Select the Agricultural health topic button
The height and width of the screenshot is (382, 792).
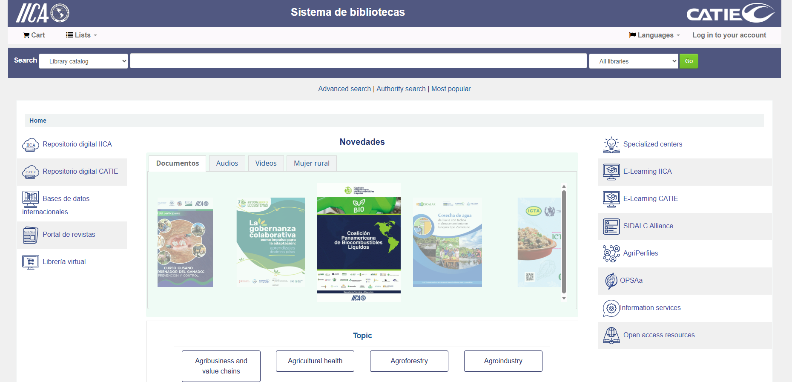pos(315,361)
